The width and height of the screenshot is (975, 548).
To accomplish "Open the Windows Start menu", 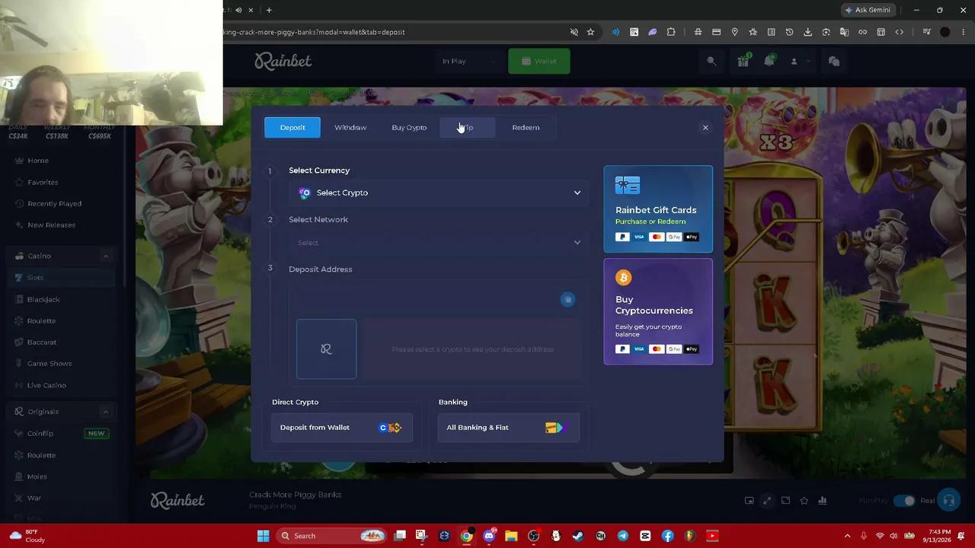I will pos(263,536).
